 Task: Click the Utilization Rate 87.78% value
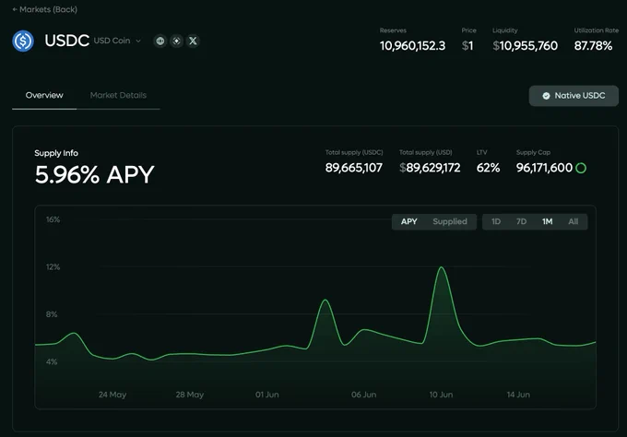593,45
